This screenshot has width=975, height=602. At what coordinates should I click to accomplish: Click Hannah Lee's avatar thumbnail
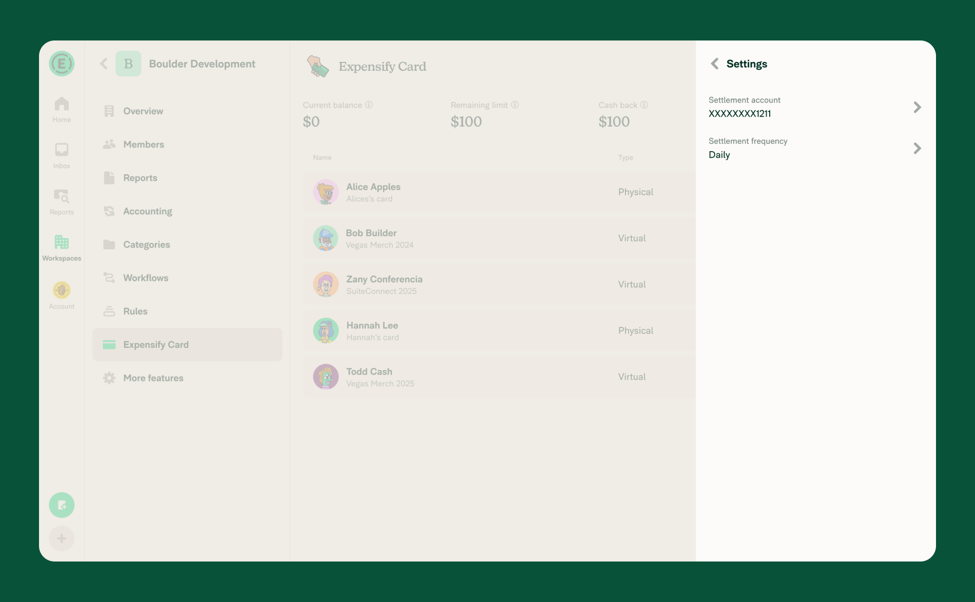point(326,330)
